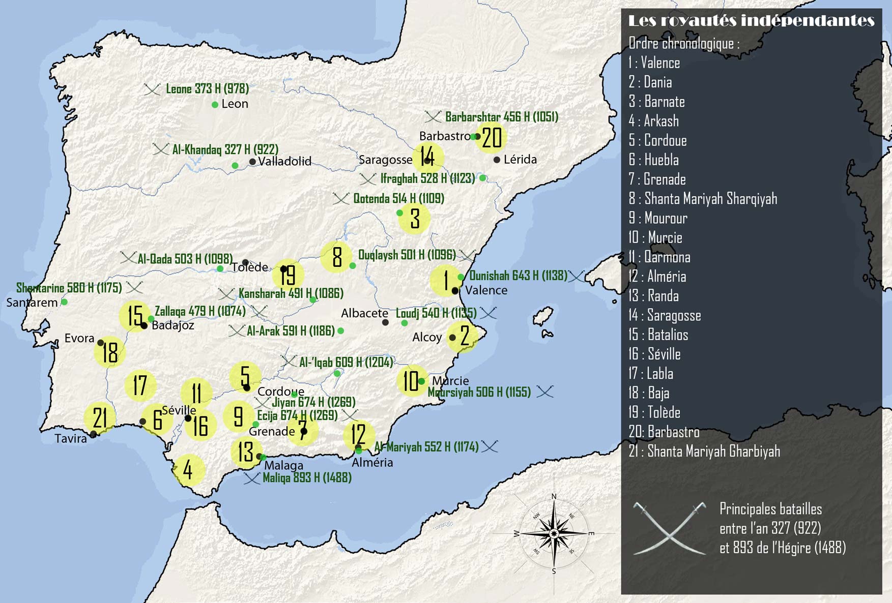Select the Lérida city dot
Image resolution: width=892 pixels, height=603 pixels.
pyautogui.click(x=497, y=160)
